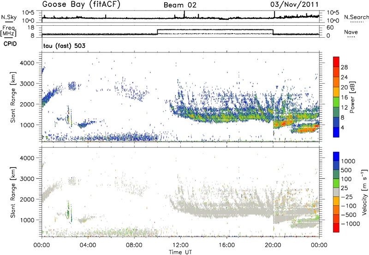
Task: Click the '3000' tick on the velocity panel
Action: (27, 179)
